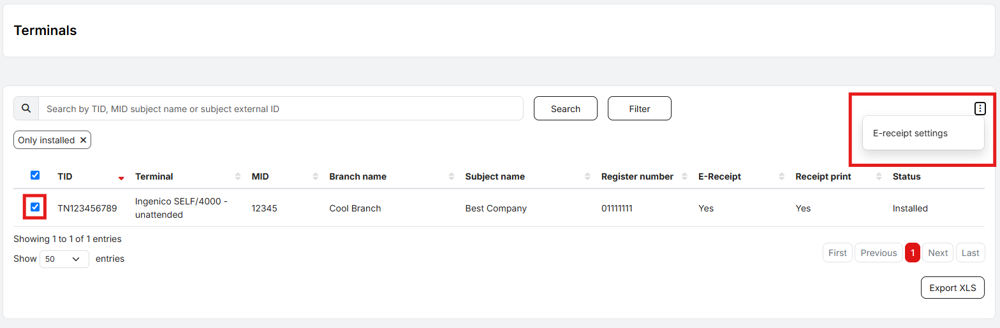Click the Search button
Screen dimensions: 1000x328
click(x=566, y=108)
